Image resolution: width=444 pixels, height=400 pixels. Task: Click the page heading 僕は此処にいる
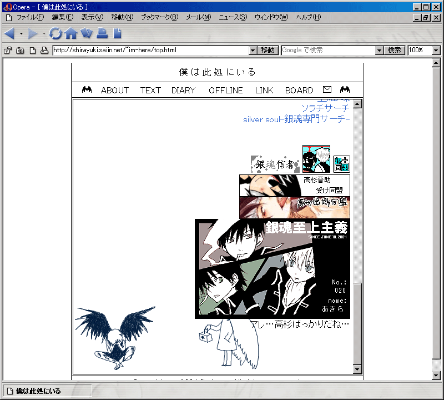coord(218,72)
